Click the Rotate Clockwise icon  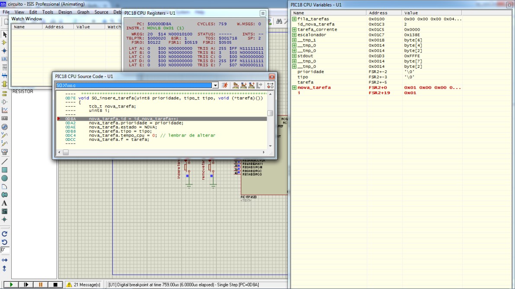point(5,234)
